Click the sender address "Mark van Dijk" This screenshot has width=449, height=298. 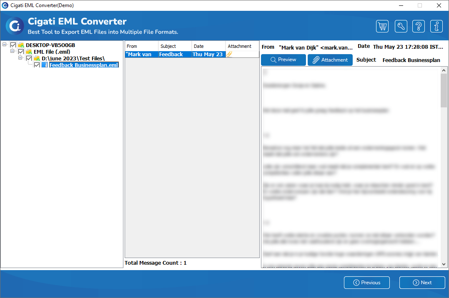[316, 47]
